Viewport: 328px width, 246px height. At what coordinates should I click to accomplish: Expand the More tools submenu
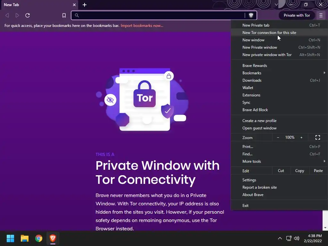[x=279, y=161]
